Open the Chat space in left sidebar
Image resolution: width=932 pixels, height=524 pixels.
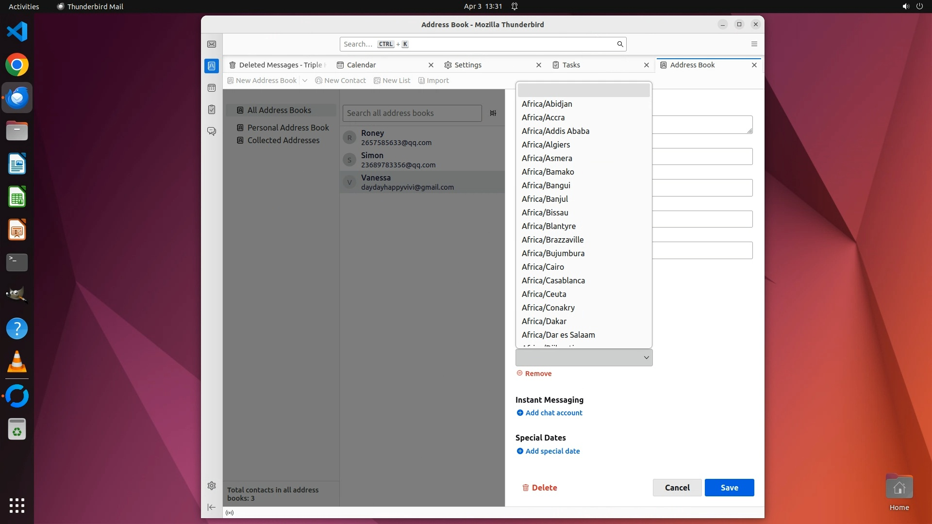click(x=212, y=131)
